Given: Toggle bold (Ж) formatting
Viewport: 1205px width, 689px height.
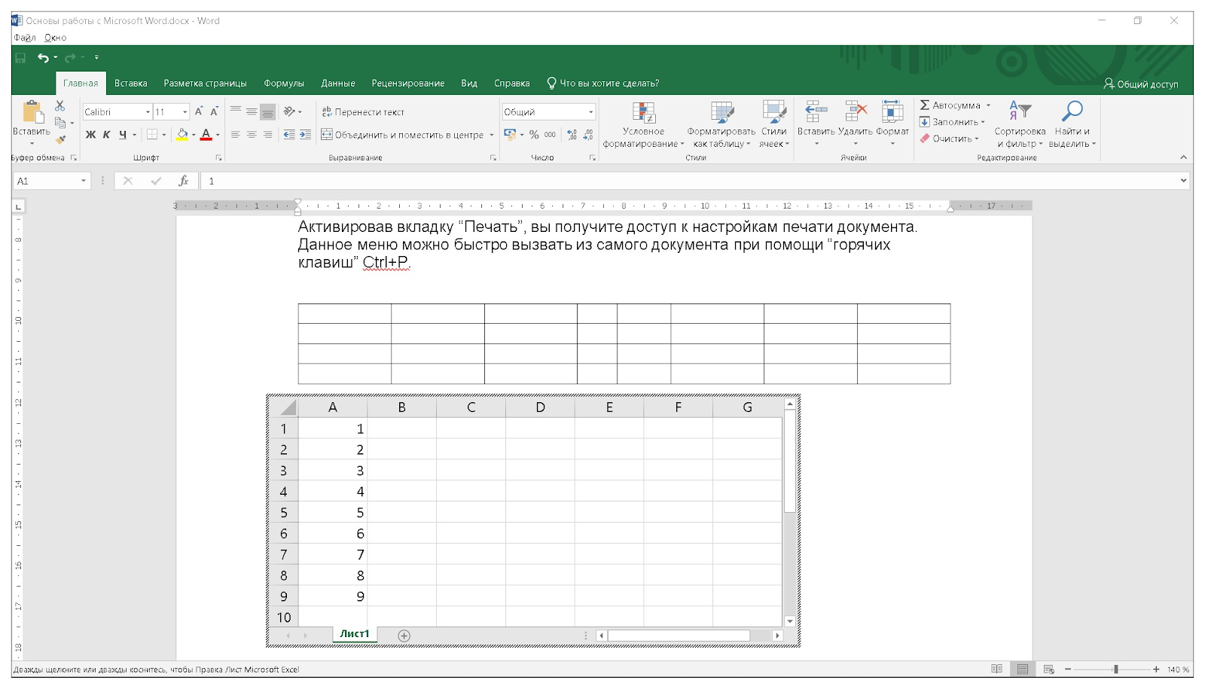Looking at the screenshot, I should coord(90,135).
